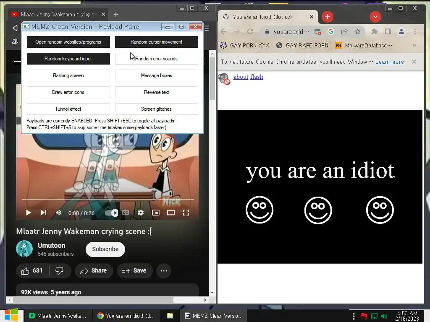
Task: Click the muted speaker icon on page
Action: point(224,79)
